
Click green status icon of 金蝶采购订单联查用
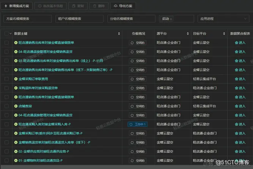[x=16, y=79]
